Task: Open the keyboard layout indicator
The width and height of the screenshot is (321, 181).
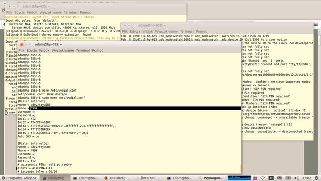Action: click(271, 178)
